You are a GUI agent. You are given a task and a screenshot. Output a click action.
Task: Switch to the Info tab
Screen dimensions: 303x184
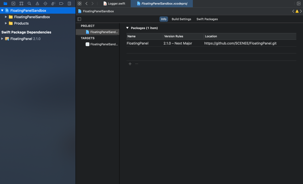(164, 19)
